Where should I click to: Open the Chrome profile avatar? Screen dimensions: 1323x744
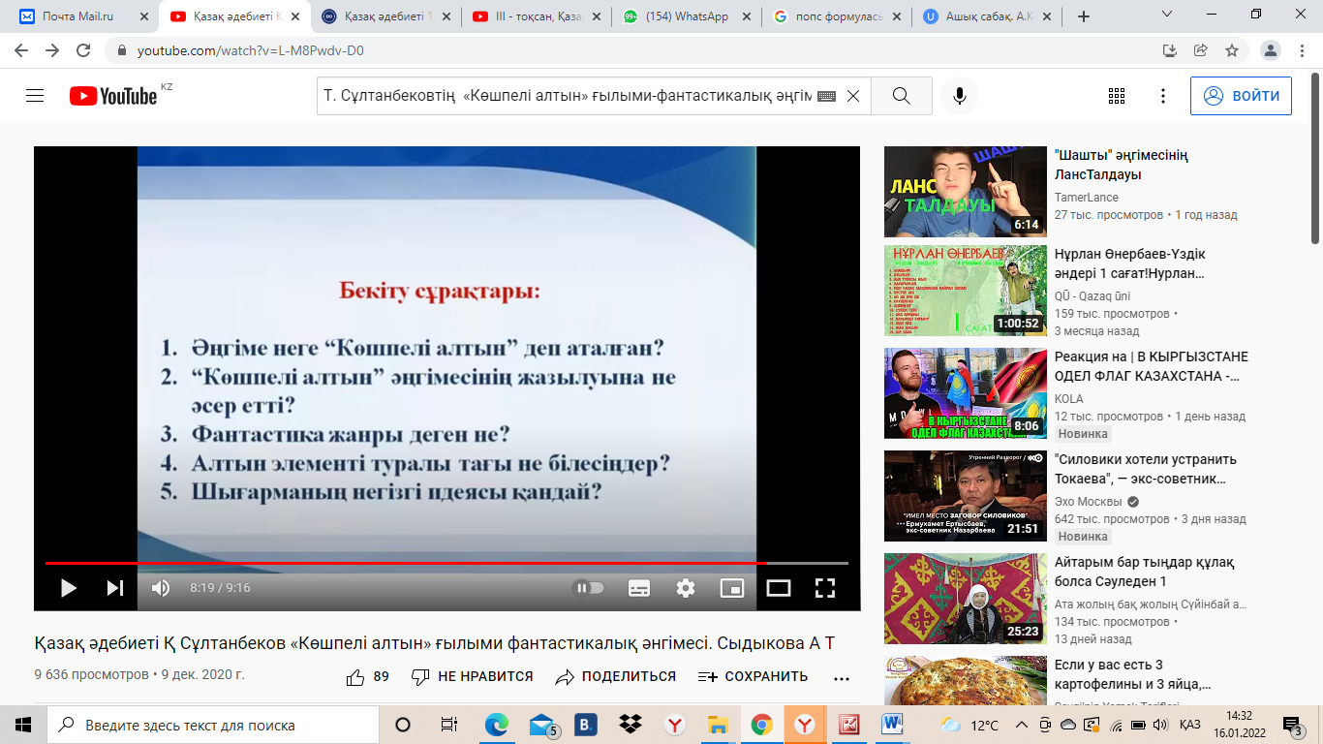[x=1271, y=50]
